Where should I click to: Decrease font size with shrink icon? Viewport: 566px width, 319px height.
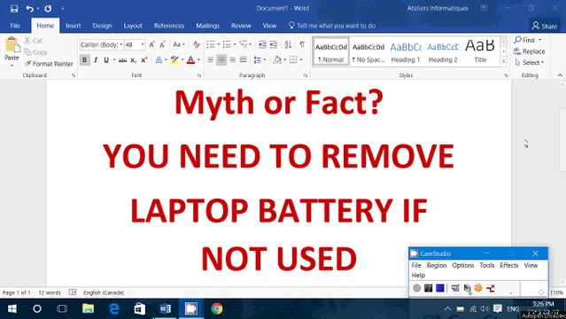coord(162,44)
